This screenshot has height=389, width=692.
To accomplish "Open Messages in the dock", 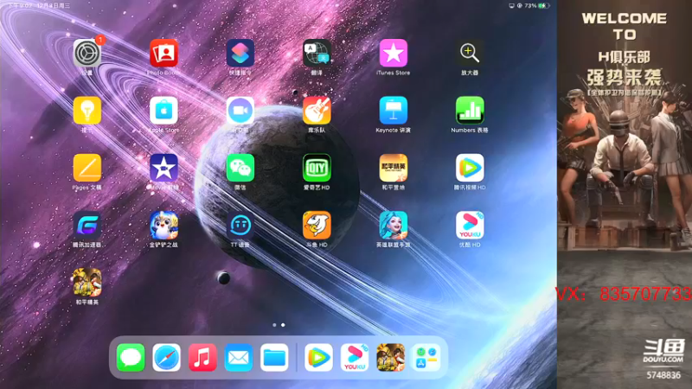I will (131, 357).
